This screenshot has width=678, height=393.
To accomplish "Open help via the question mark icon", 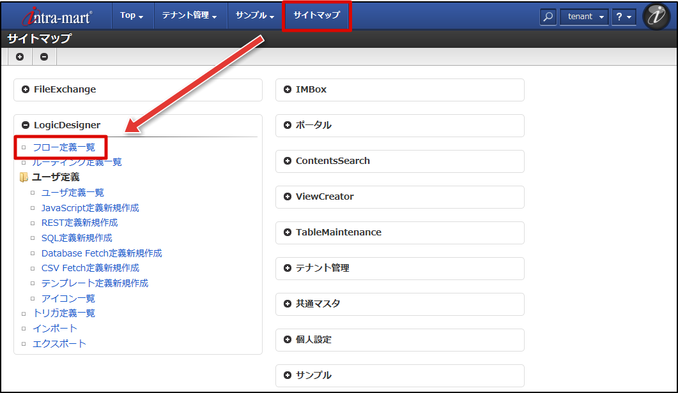I will [x=623, y=17].
